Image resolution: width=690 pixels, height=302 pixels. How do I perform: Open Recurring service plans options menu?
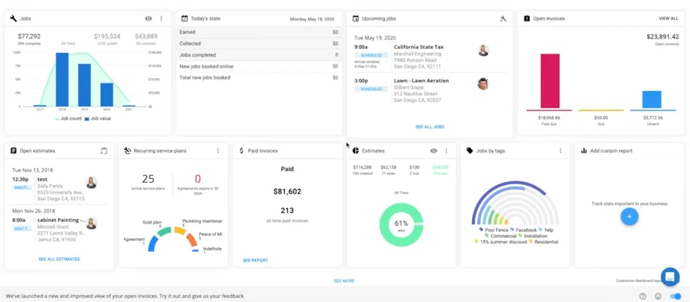click(217, 151)
